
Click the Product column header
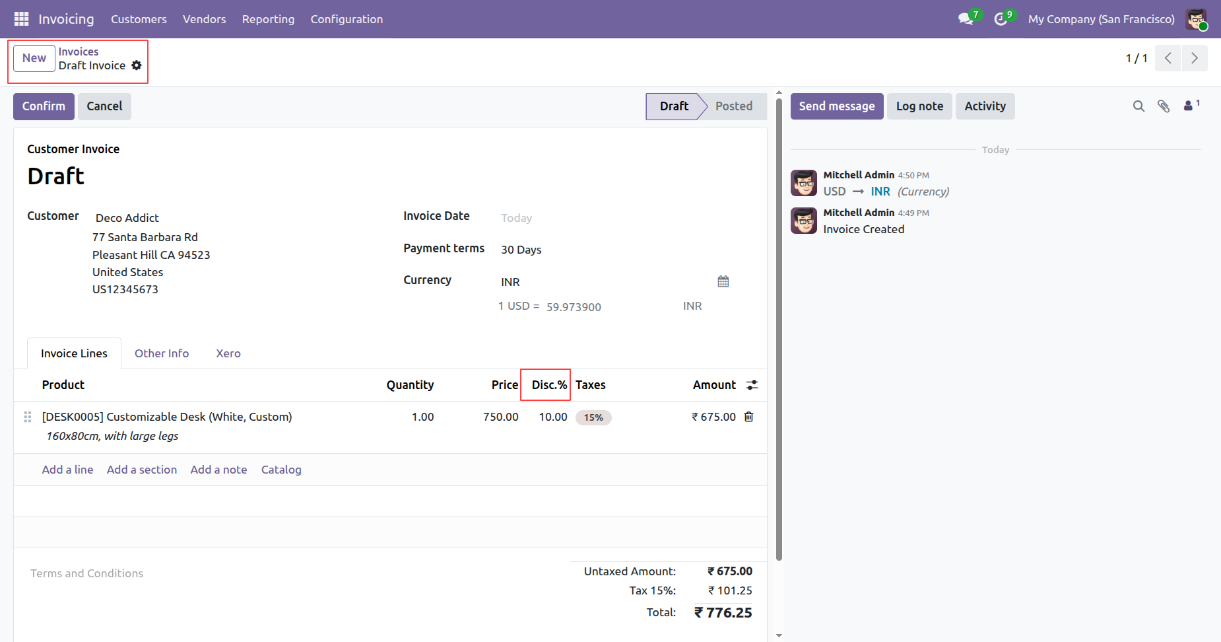point(63,385)
